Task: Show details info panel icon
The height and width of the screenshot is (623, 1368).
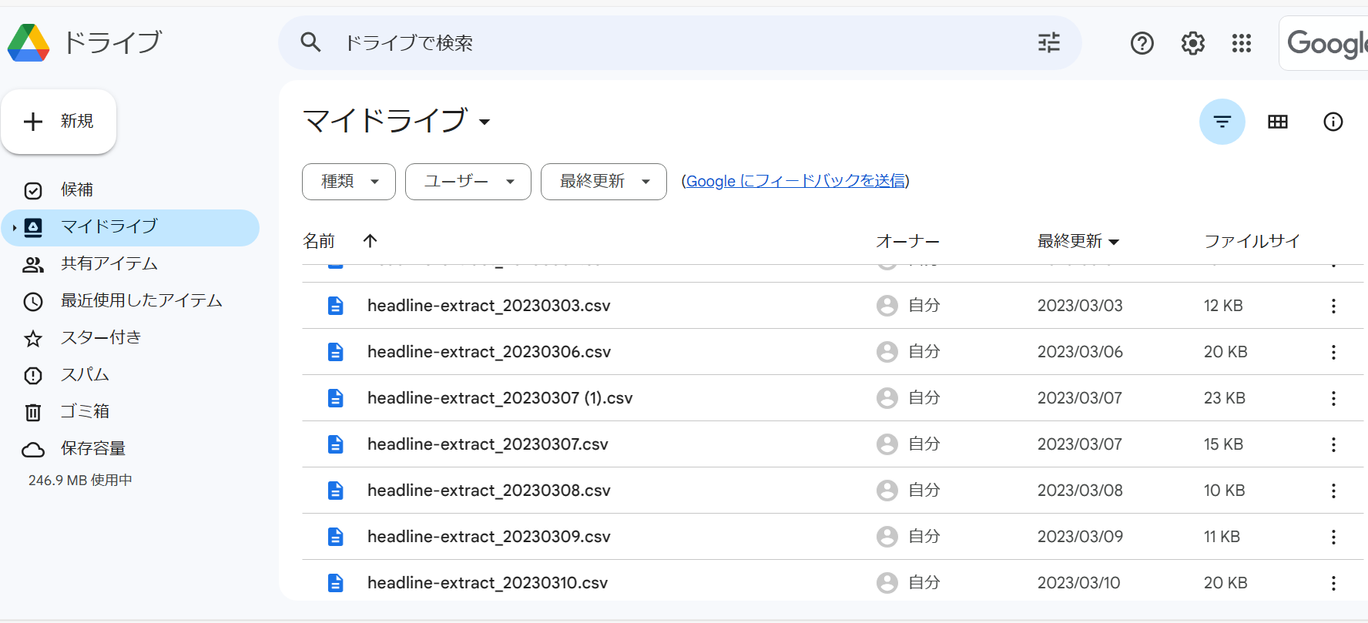Action: 1333,122
